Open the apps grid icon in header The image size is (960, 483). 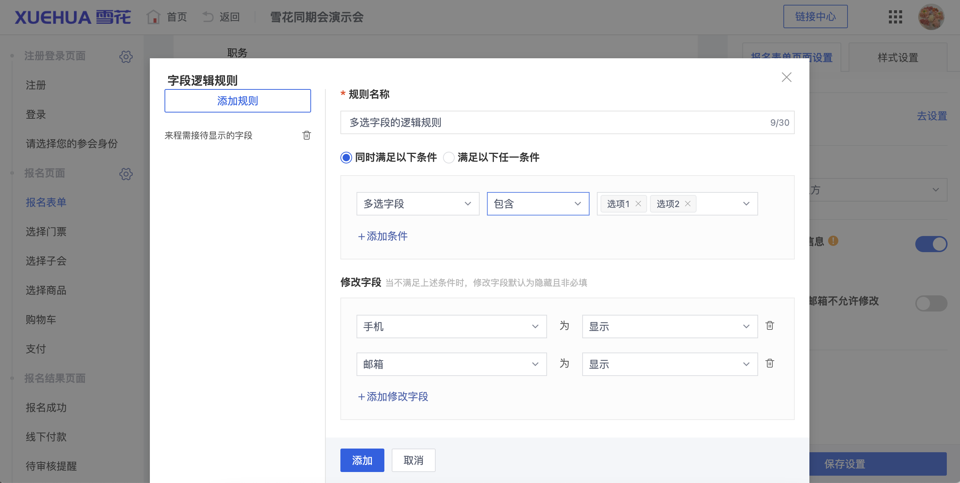(895, 17)
